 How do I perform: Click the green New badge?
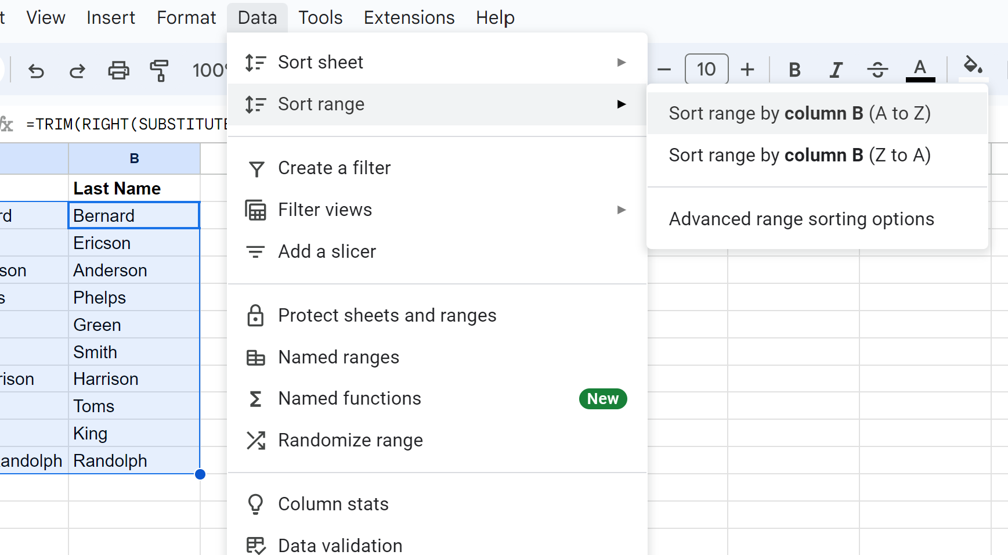(x=603, y=399)
